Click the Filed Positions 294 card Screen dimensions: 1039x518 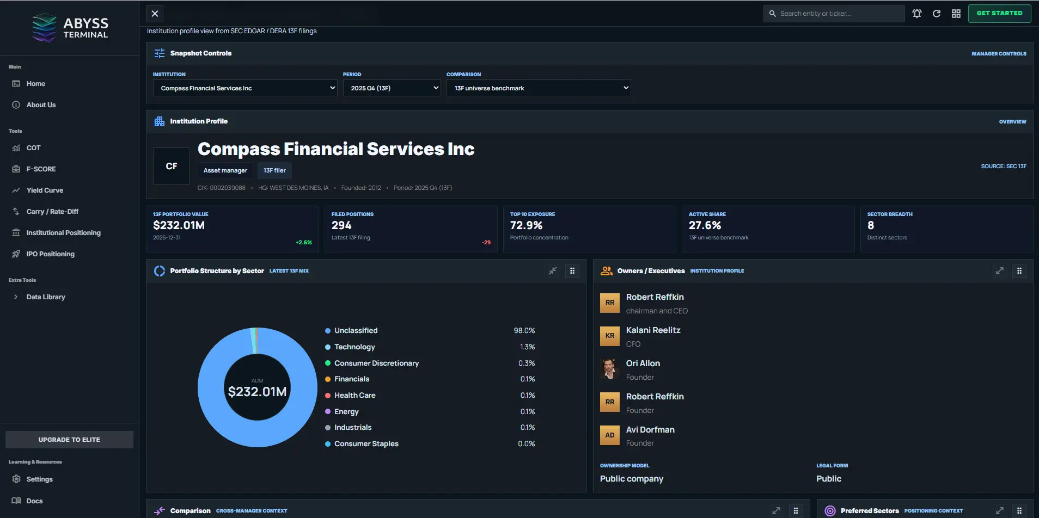point(411,229)
